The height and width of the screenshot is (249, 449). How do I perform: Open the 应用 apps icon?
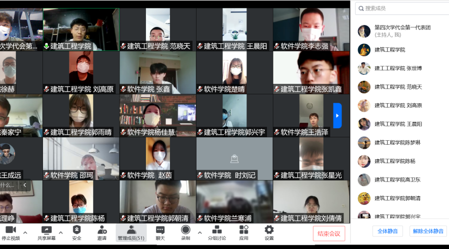coord(243,230)
